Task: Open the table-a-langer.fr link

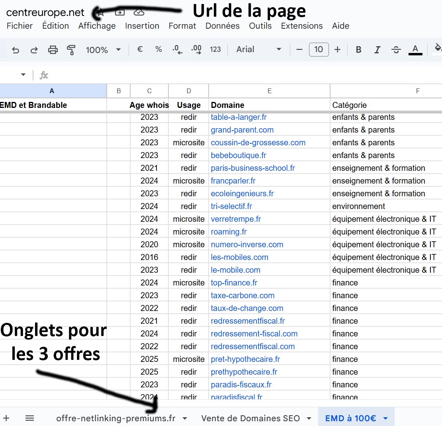Action: tap(239, 117)
